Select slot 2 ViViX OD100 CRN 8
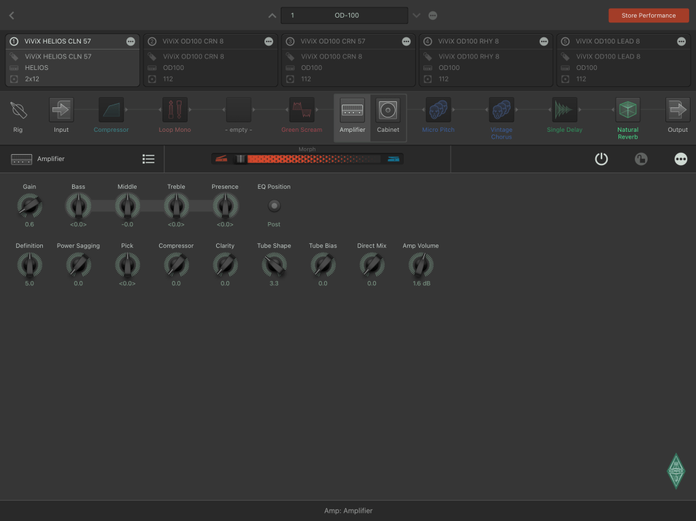696x521 pixels. (x=211, y=60)
